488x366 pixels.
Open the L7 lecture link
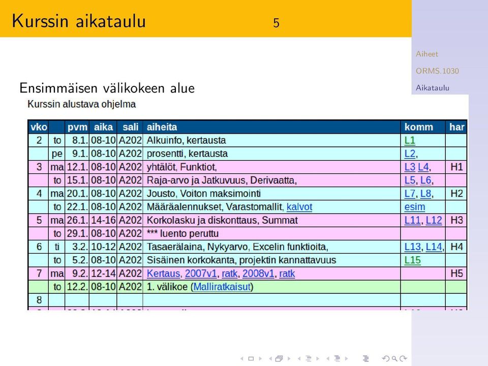[410, 194]
